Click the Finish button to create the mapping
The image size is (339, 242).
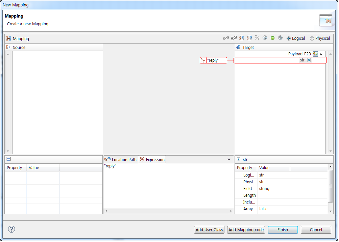(283, 230)
